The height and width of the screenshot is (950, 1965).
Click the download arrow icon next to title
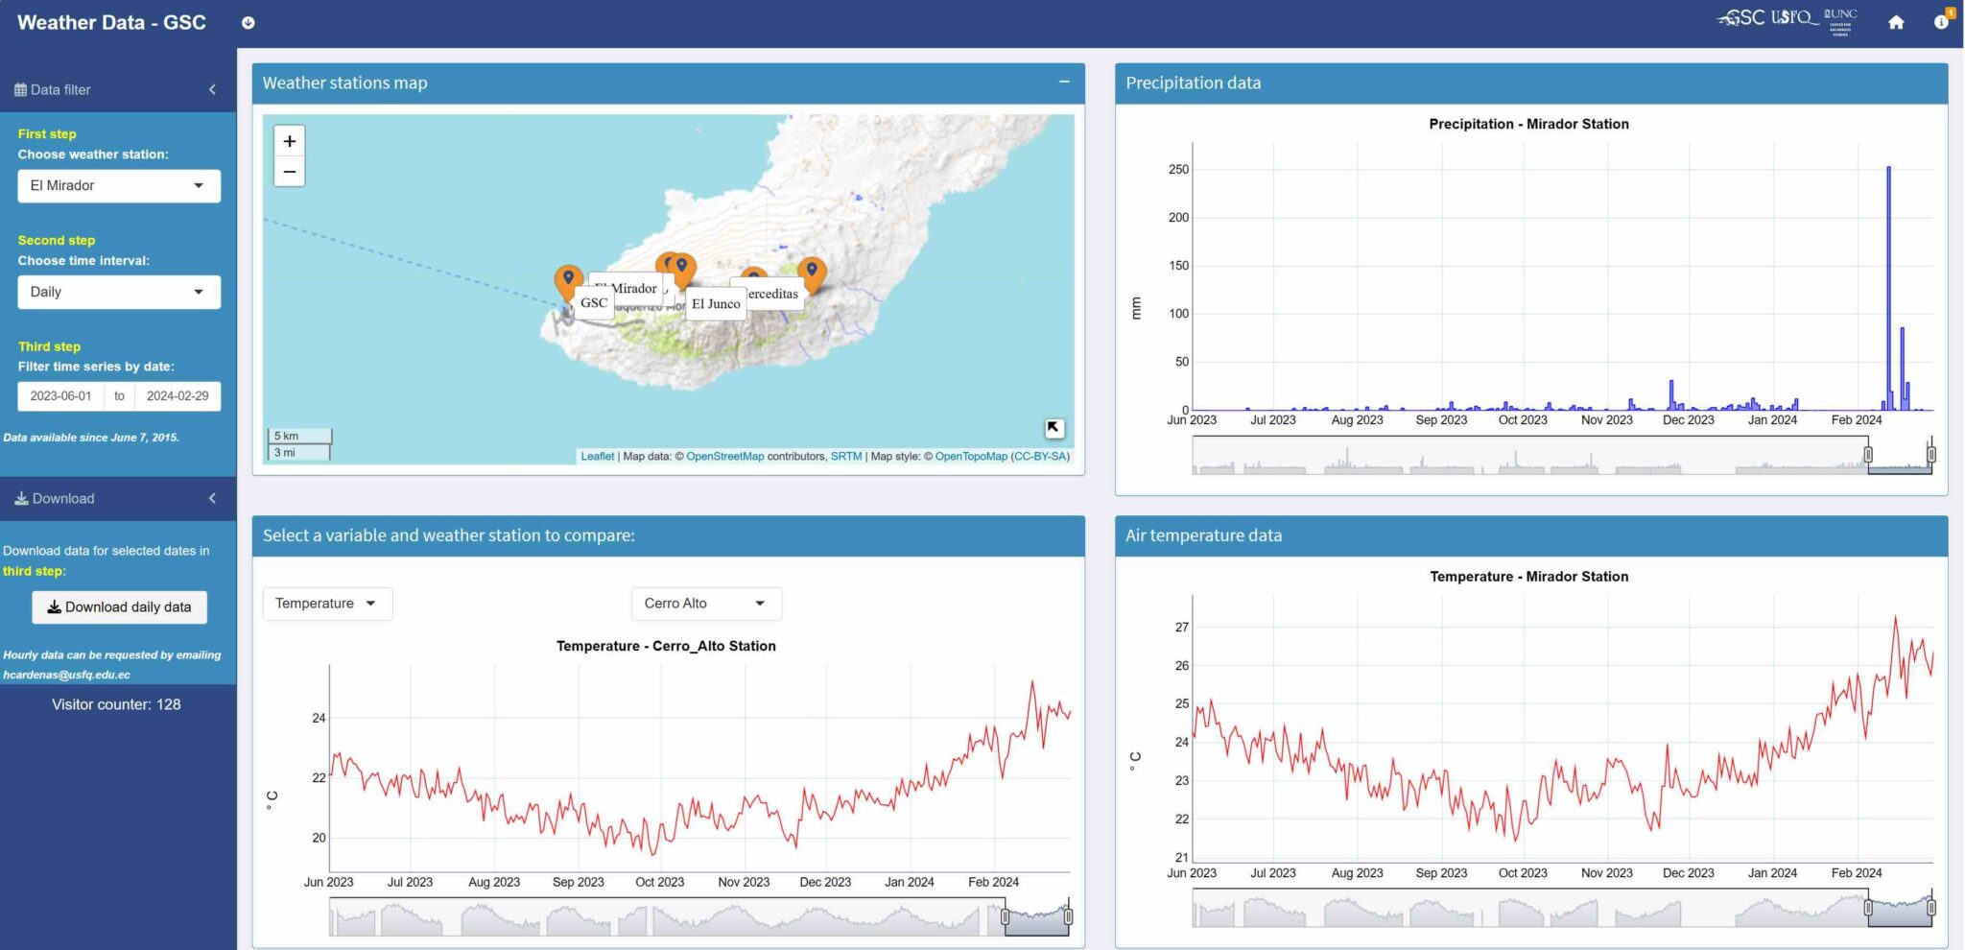point(249,22)
